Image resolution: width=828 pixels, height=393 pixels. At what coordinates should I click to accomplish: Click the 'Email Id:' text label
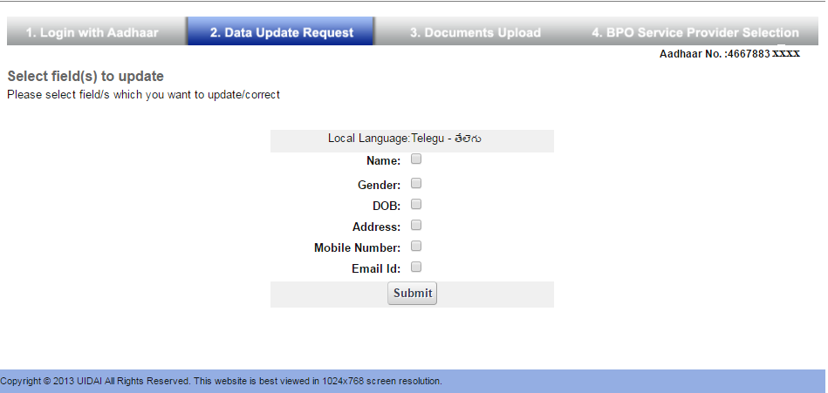[x=375, y=269]
